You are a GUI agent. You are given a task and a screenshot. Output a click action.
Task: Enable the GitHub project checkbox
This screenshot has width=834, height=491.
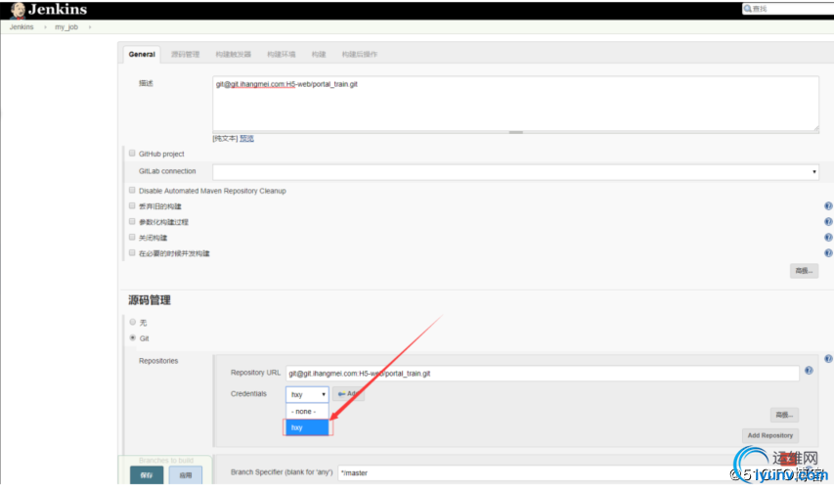pos(132,154)
